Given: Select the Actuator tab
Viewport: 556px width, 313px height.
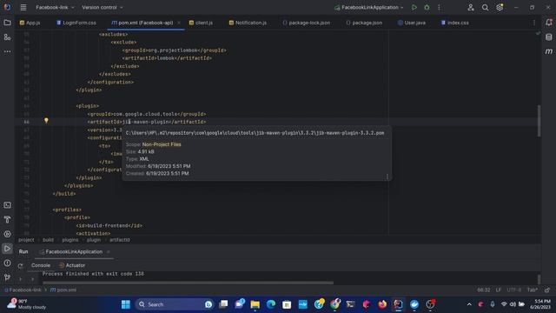Looking at the screenshot, I should click(x=72, y=265).
